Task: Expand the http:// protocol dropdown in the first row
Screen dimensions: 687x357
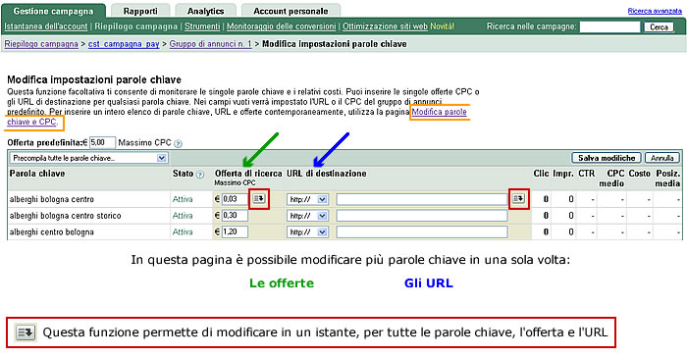Action: (x=307, y=199)
